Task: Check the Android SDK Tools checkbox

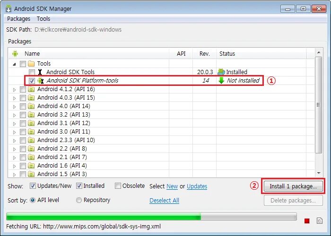Action: click(x=32, y=72)
